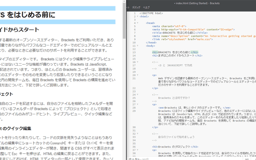Click the '<3 と JAVASCRIPT で作成' comment
This screenshot has height=160, width=256.
pyautogui.click(x=175, y=65)
